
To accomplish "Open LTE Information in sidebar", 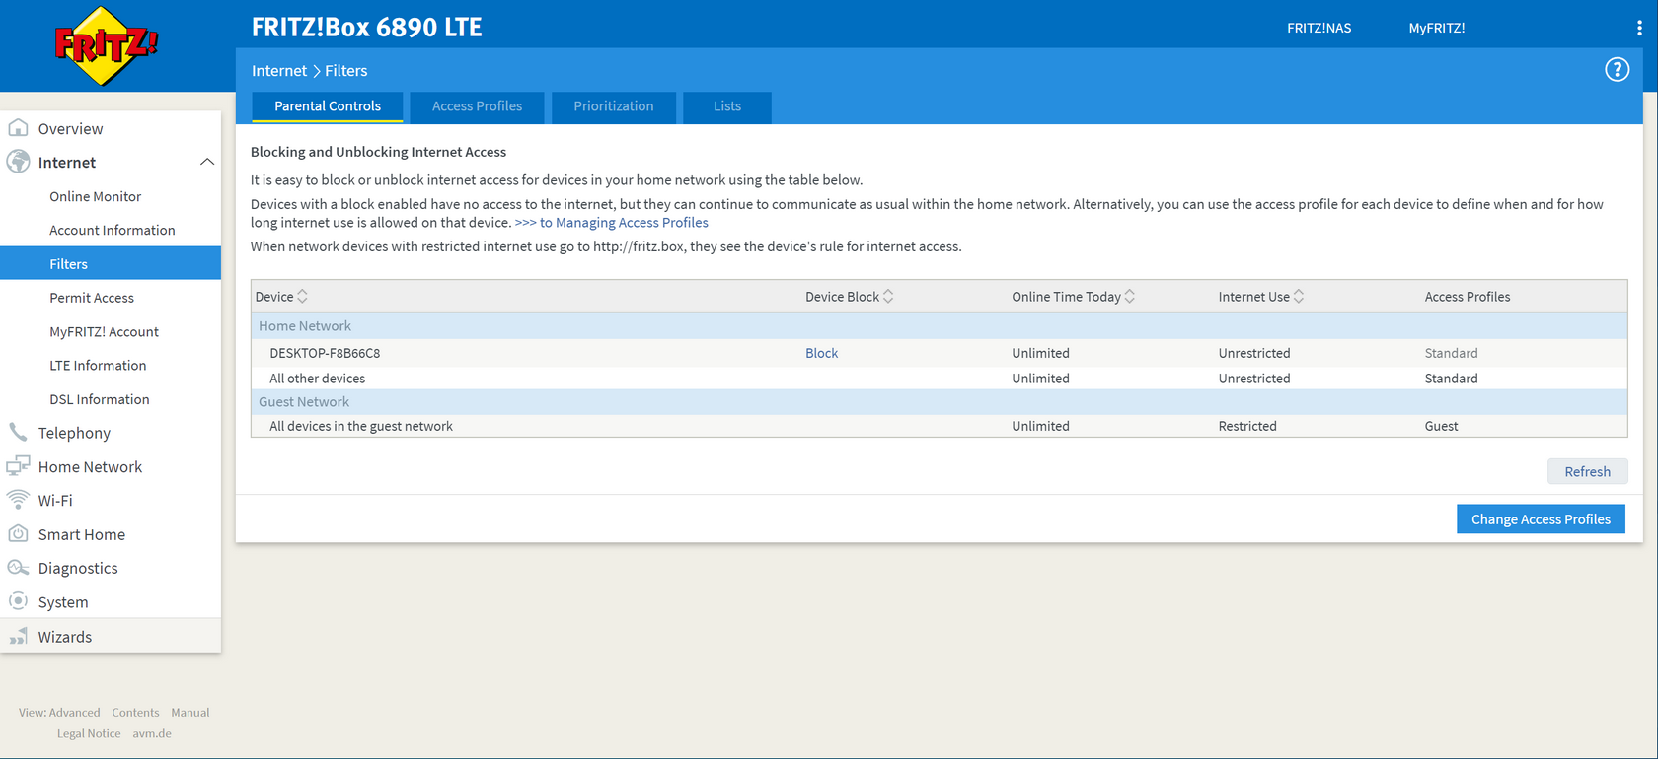I will [x=98, y=365].
